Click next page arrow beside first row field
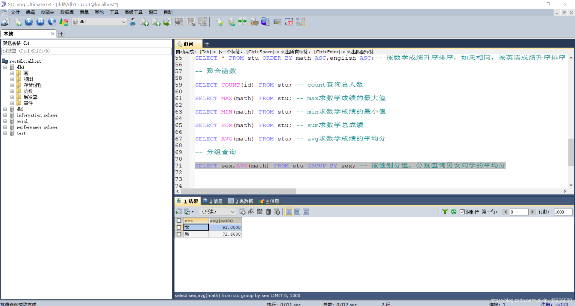This screenshot has width=575, height=306. (532, 212)
